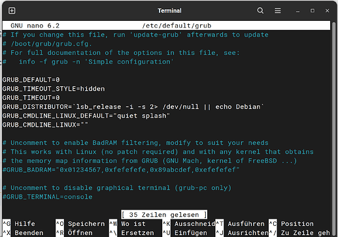Click the ^J Ausrichten shortcut
The width and height of the screenshot is (338, 237).
pos(242,232)
